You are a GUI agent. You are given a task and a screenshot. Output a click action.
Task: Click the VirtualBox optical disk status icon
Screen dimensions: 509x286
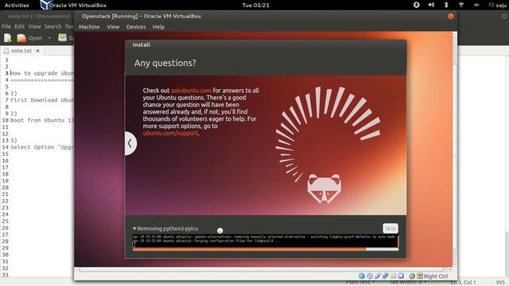(x=370, y=276)
